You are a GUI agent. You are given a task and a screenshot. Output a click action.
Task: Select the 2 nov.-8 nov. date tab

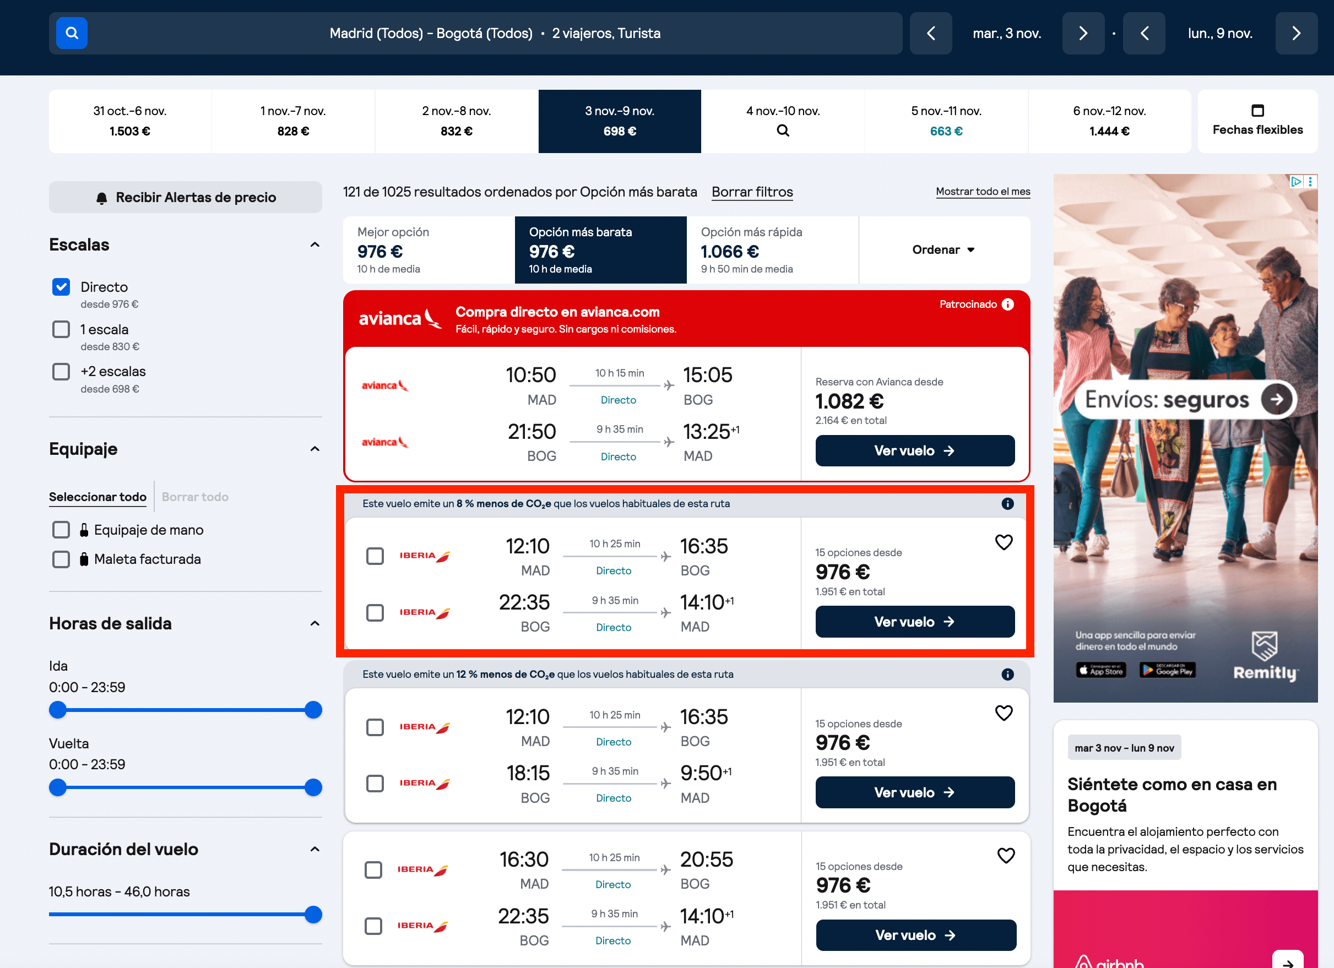[x=457, y=121]
